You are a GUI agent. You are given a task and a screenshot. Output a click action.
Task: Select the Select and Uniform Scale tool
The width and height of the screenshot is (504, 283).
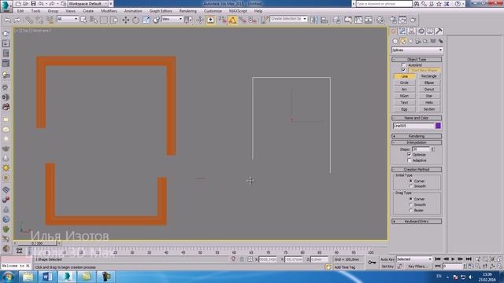(146, 20)
